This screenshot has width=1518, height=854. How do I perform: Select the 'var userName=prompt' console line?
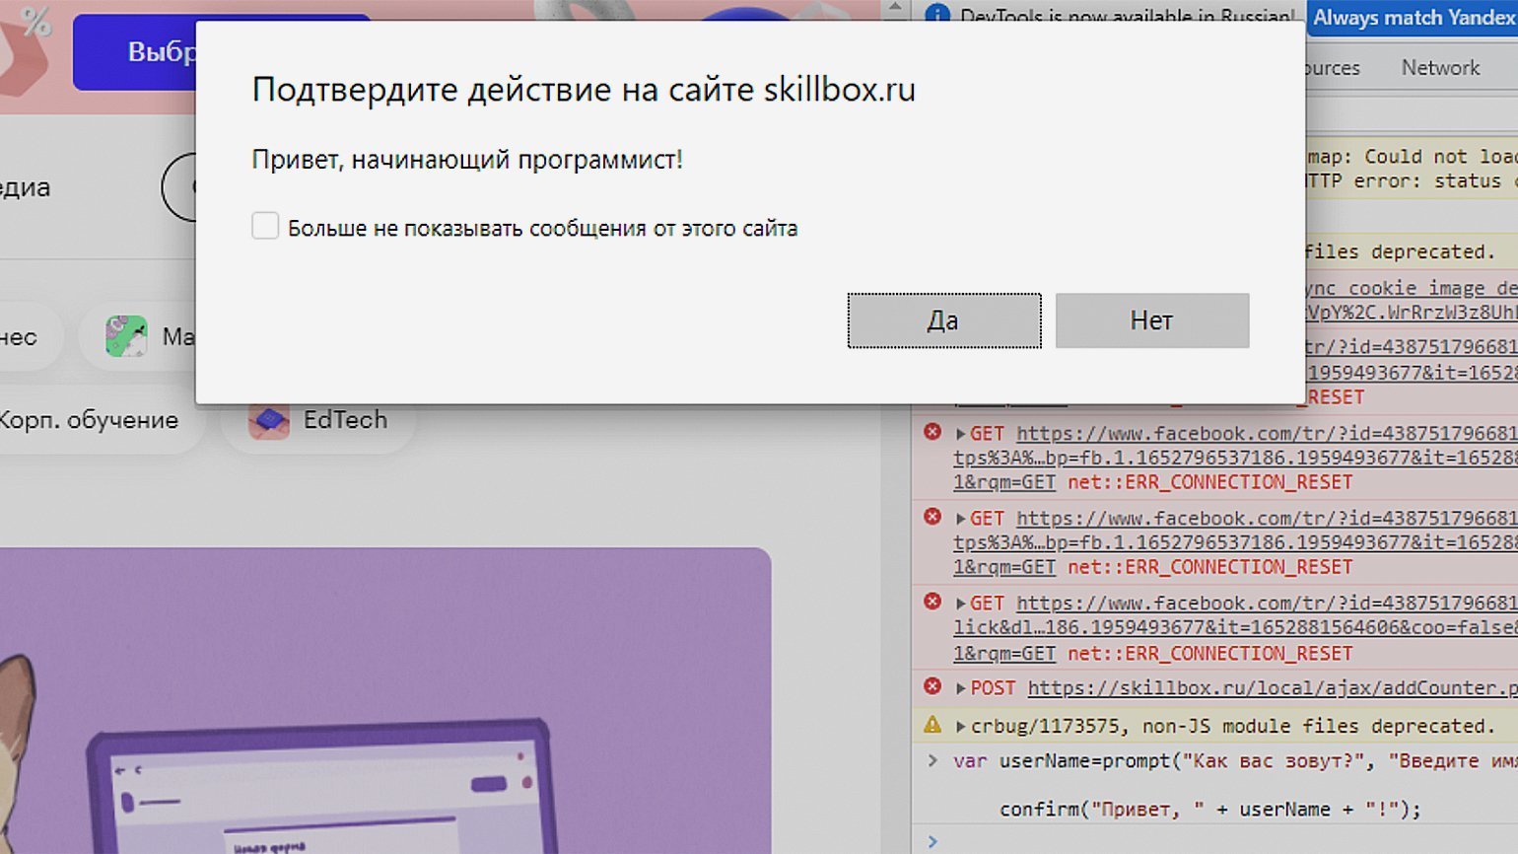click(x=1235, y=761)
